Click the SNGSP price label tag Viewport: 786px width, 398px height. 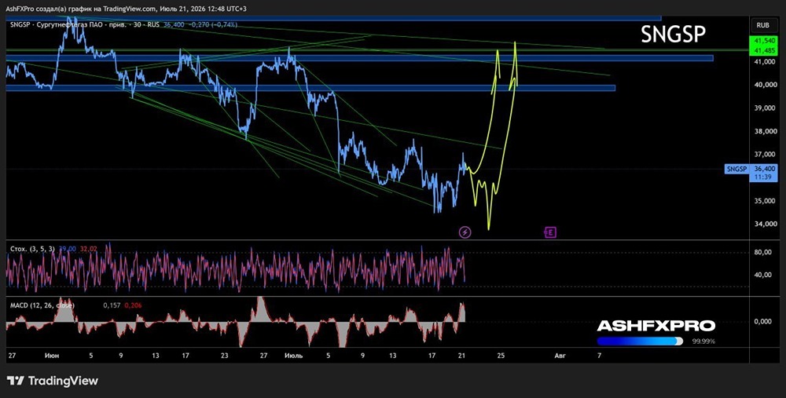[x=737, y=170]
